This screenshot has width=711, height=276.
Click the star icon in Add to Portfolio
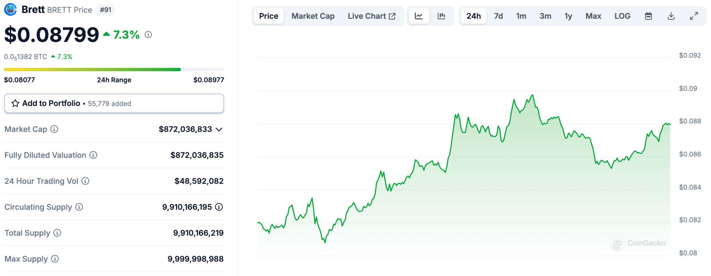pyautogui.click(x=15, y=103)
